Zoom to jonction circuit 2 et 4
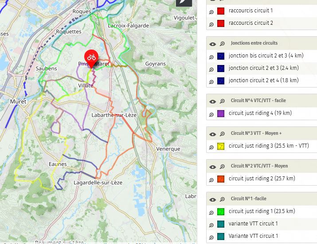 pos(211,81)
